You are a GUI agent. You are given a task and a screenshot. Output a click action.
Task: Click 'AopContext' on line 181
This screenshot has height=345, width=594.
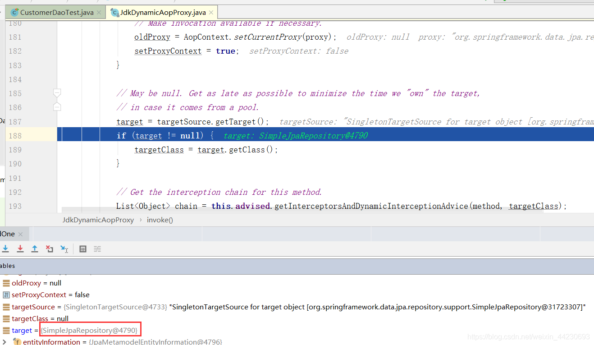(x=206, y=37)
